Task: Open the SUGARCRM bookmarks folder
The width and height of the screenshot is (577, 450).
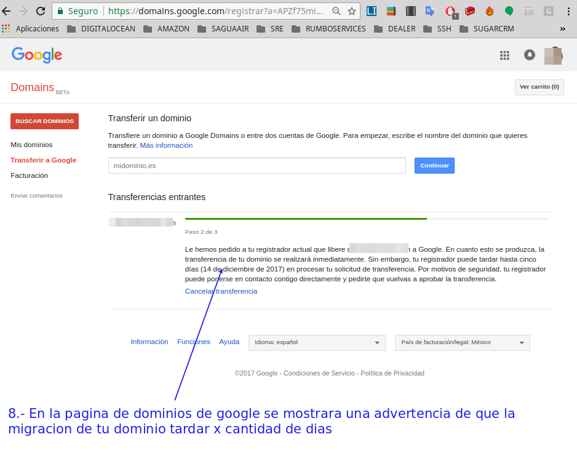Action: (487, 29)
